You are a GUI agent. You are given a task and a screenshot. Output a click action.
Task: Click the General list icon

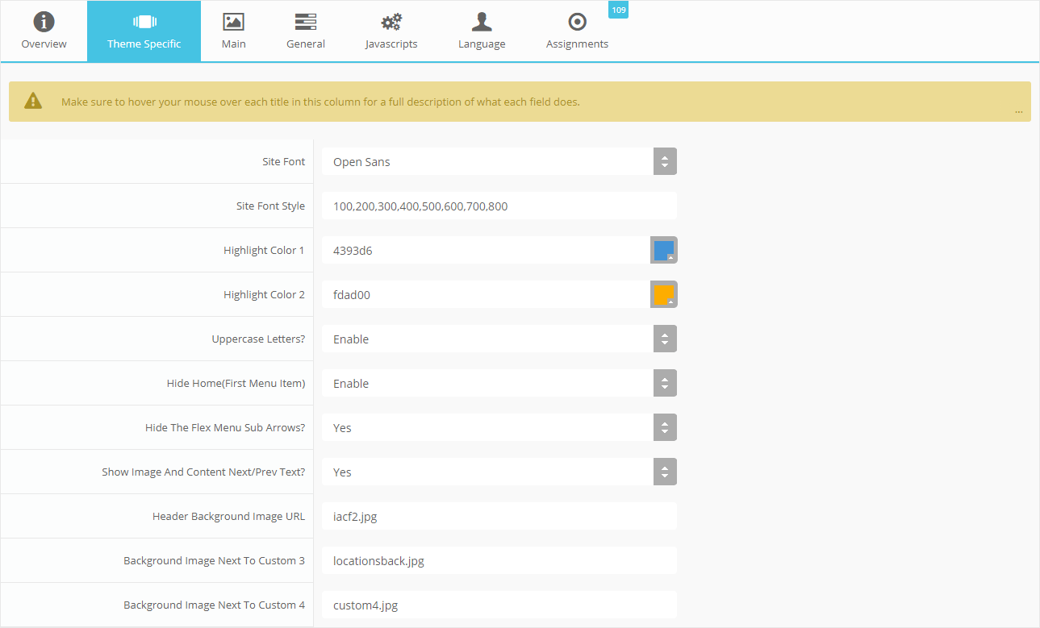click(x=306, y=22)
